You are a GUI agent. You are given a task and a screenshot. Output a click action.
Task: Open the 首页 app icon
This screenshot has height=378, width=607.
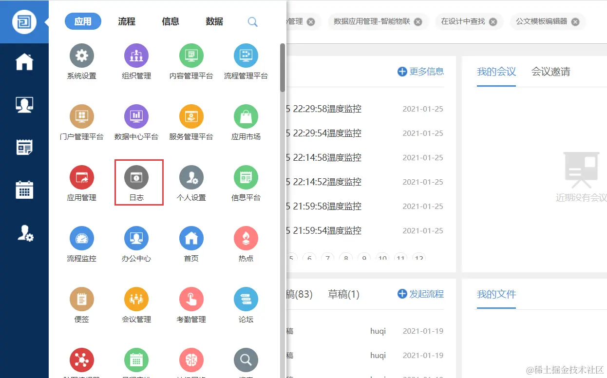pyautogui.click(x=191, y=244)
